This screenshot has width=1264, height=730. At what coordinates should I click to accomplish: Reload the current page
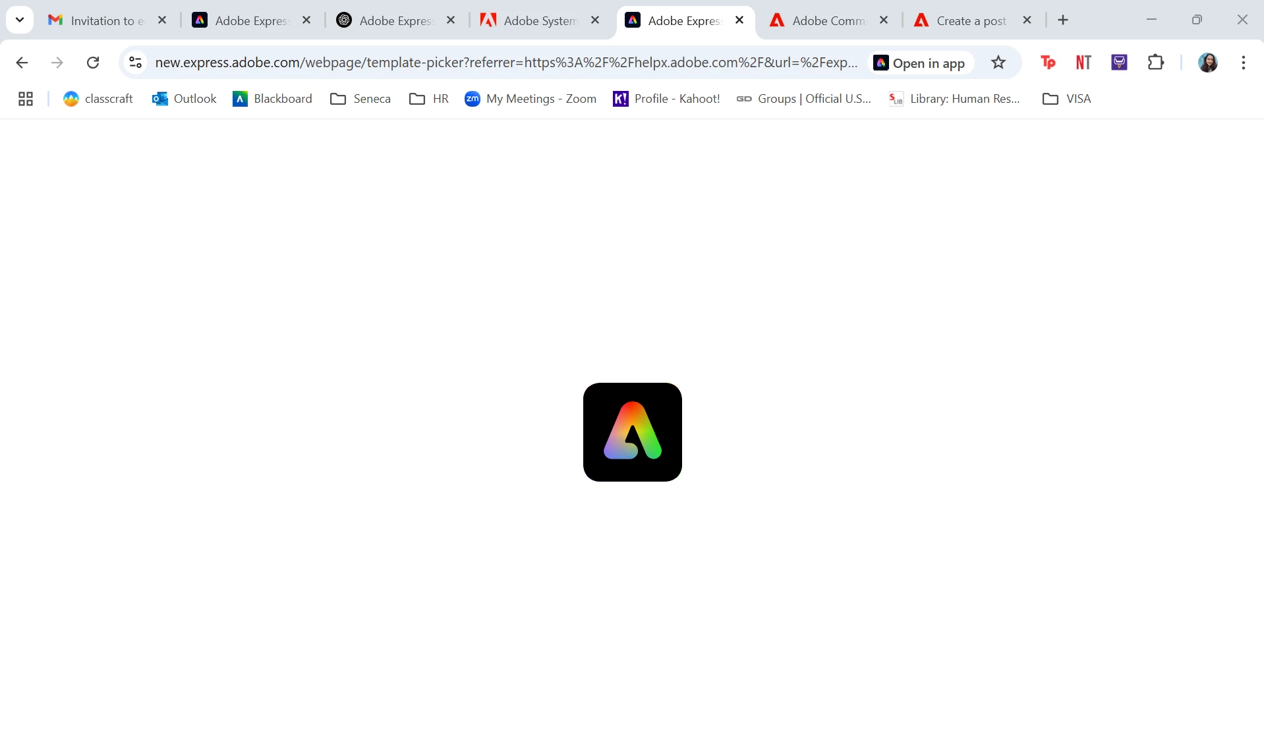coord(93,63)
